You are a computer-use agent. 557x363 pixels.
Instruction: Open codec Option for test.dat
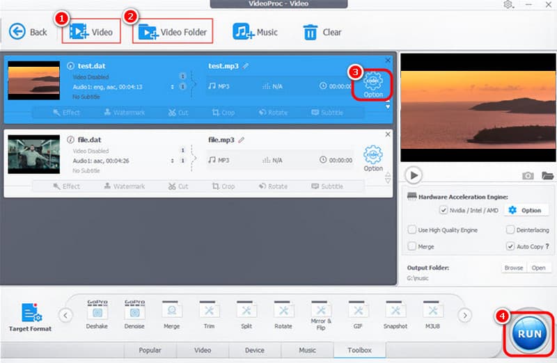372,84
